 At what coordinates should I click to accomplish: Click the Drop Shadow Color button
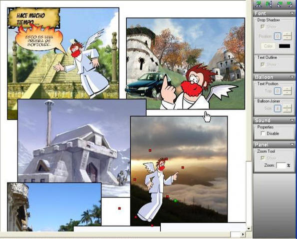pyautogui.click(x=268, y=46)
